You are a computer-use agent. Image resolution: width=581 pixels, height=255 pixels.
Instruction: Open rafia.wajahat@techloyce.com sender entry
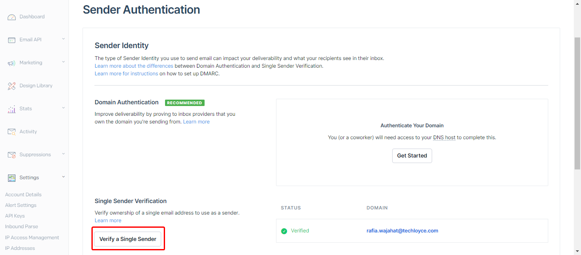tap(402, 231)
